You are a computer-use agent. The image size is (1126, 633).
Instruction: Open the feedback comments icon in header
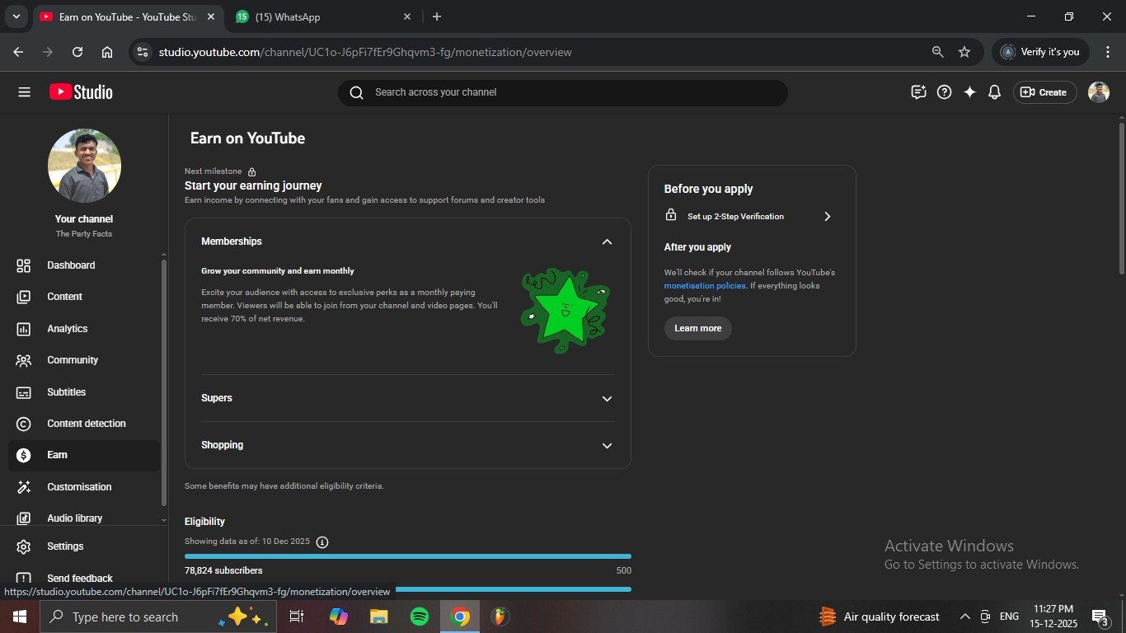coord(918,92)
